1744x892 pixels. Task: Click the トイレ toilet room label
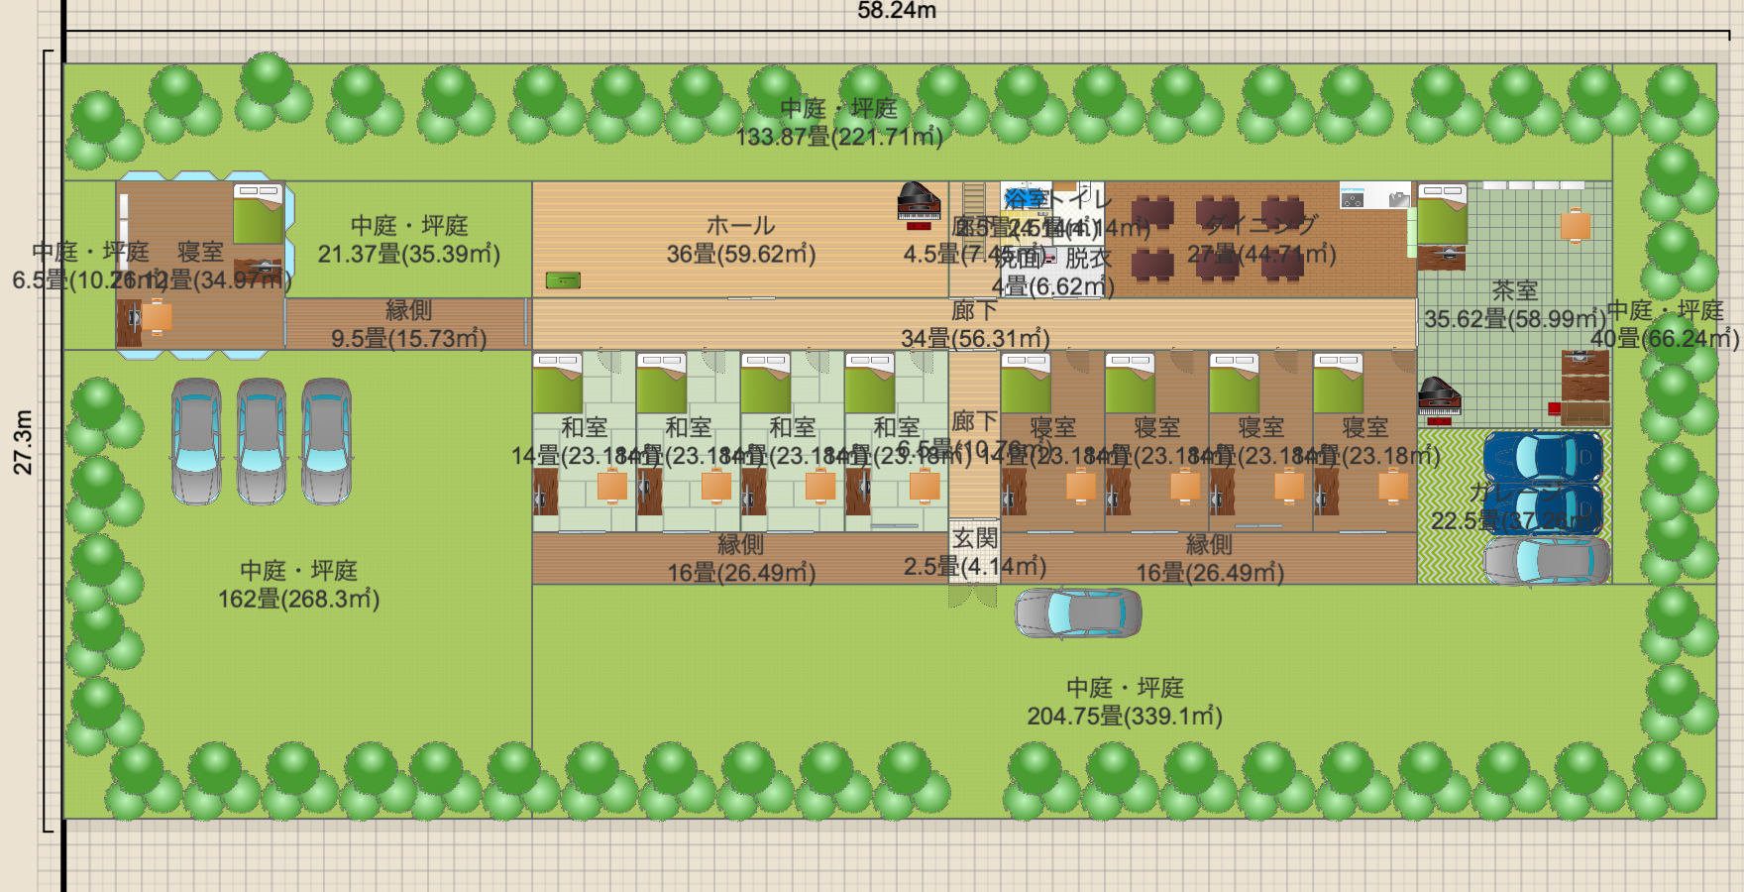(1080, 199)
